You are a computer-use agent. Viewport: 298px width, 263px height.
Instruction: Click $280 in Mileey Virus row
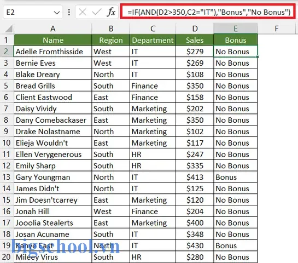tap(195, 257)
